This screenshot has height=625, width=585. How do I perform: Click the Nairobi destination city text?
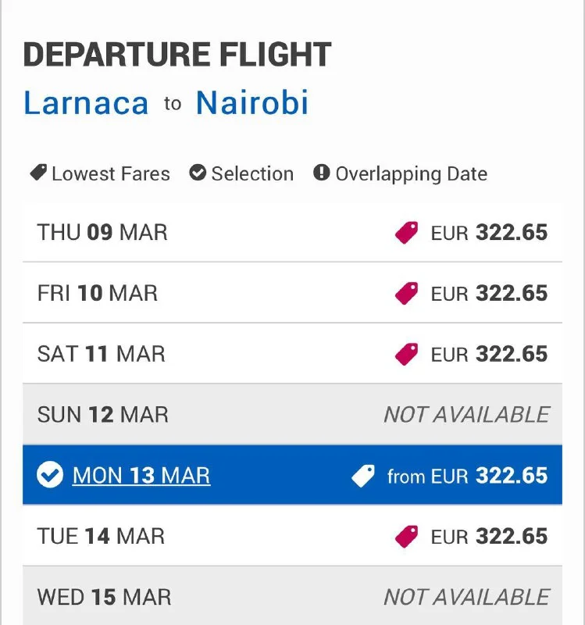click(x=252, y=103)
